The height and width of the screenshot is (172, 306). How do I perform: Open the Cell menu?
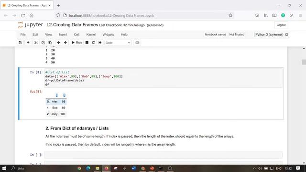point(76,34)
